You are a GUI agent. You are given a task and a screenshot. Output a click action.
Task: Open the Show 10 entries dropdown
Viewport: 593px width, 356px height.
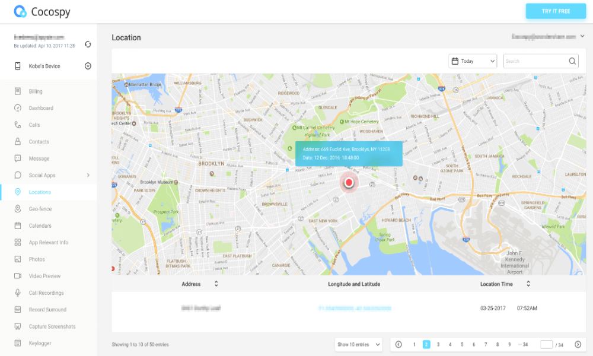(359, 344)
